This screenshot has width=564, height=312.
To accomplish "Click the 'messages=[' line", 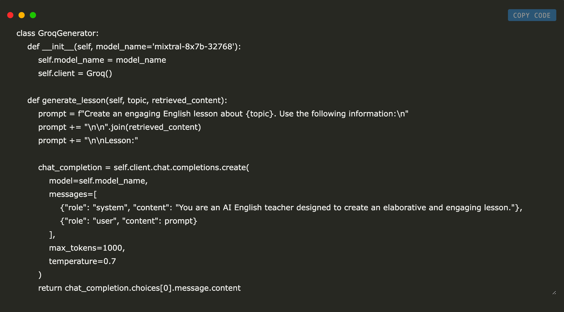I will (x=73, y=194).
